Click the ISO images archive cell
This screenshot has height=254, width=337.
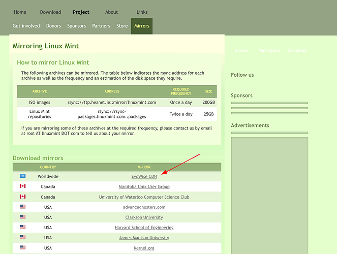pyautogui.click(x=40, y=103)
